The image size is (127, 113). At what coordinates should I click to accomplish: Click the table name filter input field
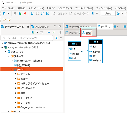[27, 38]
